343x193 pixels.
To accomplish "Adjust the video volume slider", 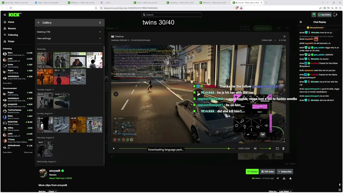I will [265, 149].
